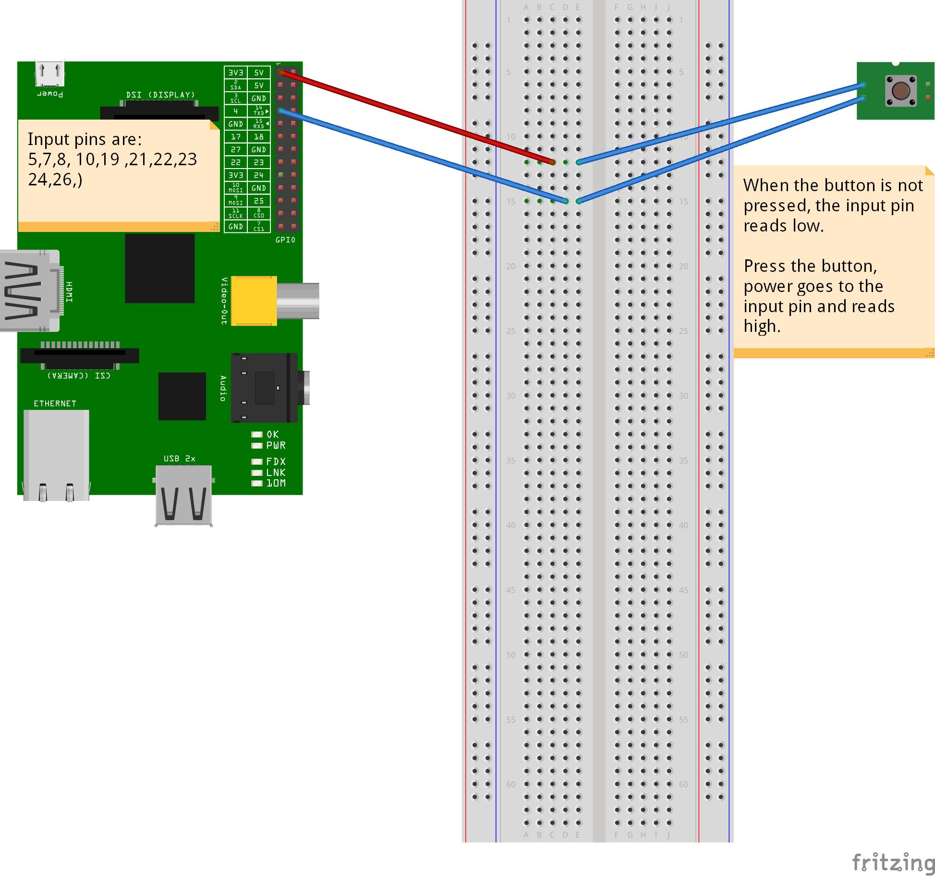The image size is (935, 876).
Task: Select the 'When the button is not pressed' note
Action: [x=834, y=262]
